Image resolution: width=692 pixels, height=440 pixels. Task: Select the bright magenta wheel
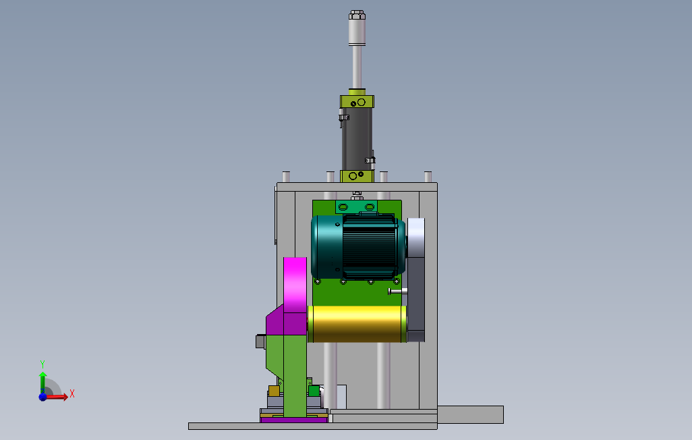295,285
